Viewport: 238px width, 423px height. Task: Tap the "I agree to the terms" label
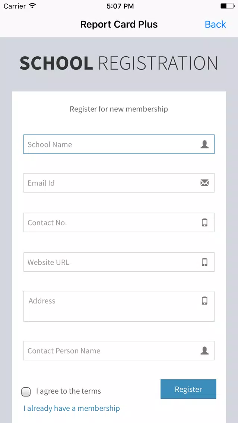[x=69, y=391]
